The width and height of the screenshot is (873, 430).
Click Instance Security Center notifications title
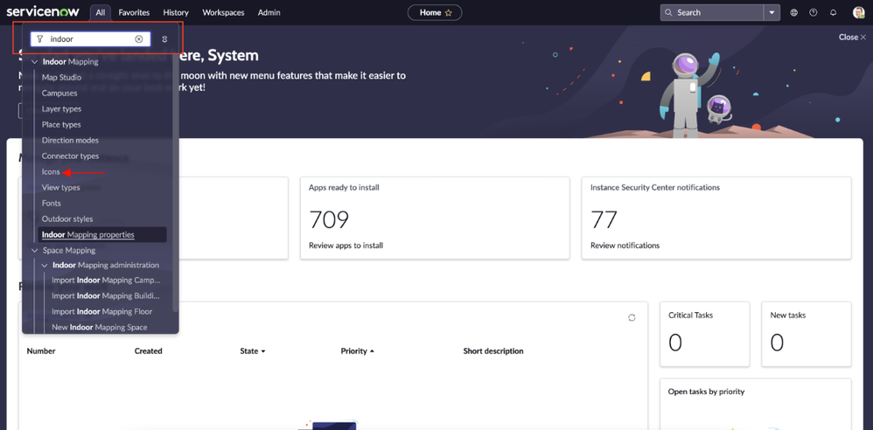(x=655, y=187)
